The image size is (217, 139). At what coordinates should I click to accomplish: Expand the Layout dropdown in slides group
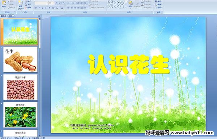point(28,1)
